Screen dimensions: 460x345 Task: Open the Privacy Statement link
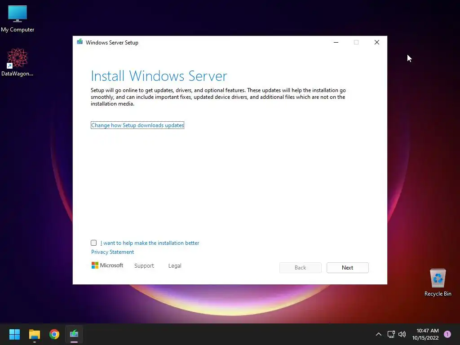112,252
